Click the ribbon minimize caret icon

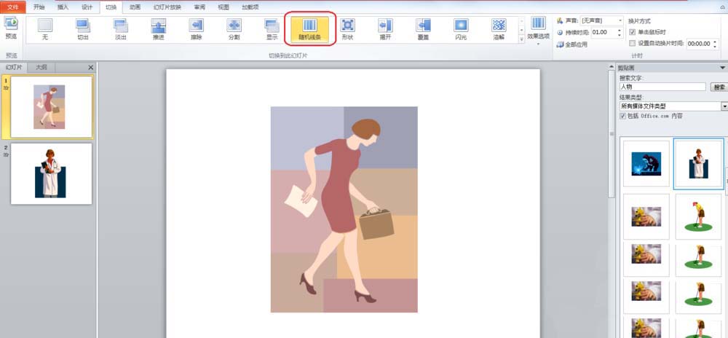pos(722,8)
